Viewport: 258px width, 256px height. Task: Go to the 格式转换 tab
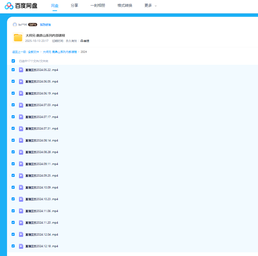pos(125,5)
